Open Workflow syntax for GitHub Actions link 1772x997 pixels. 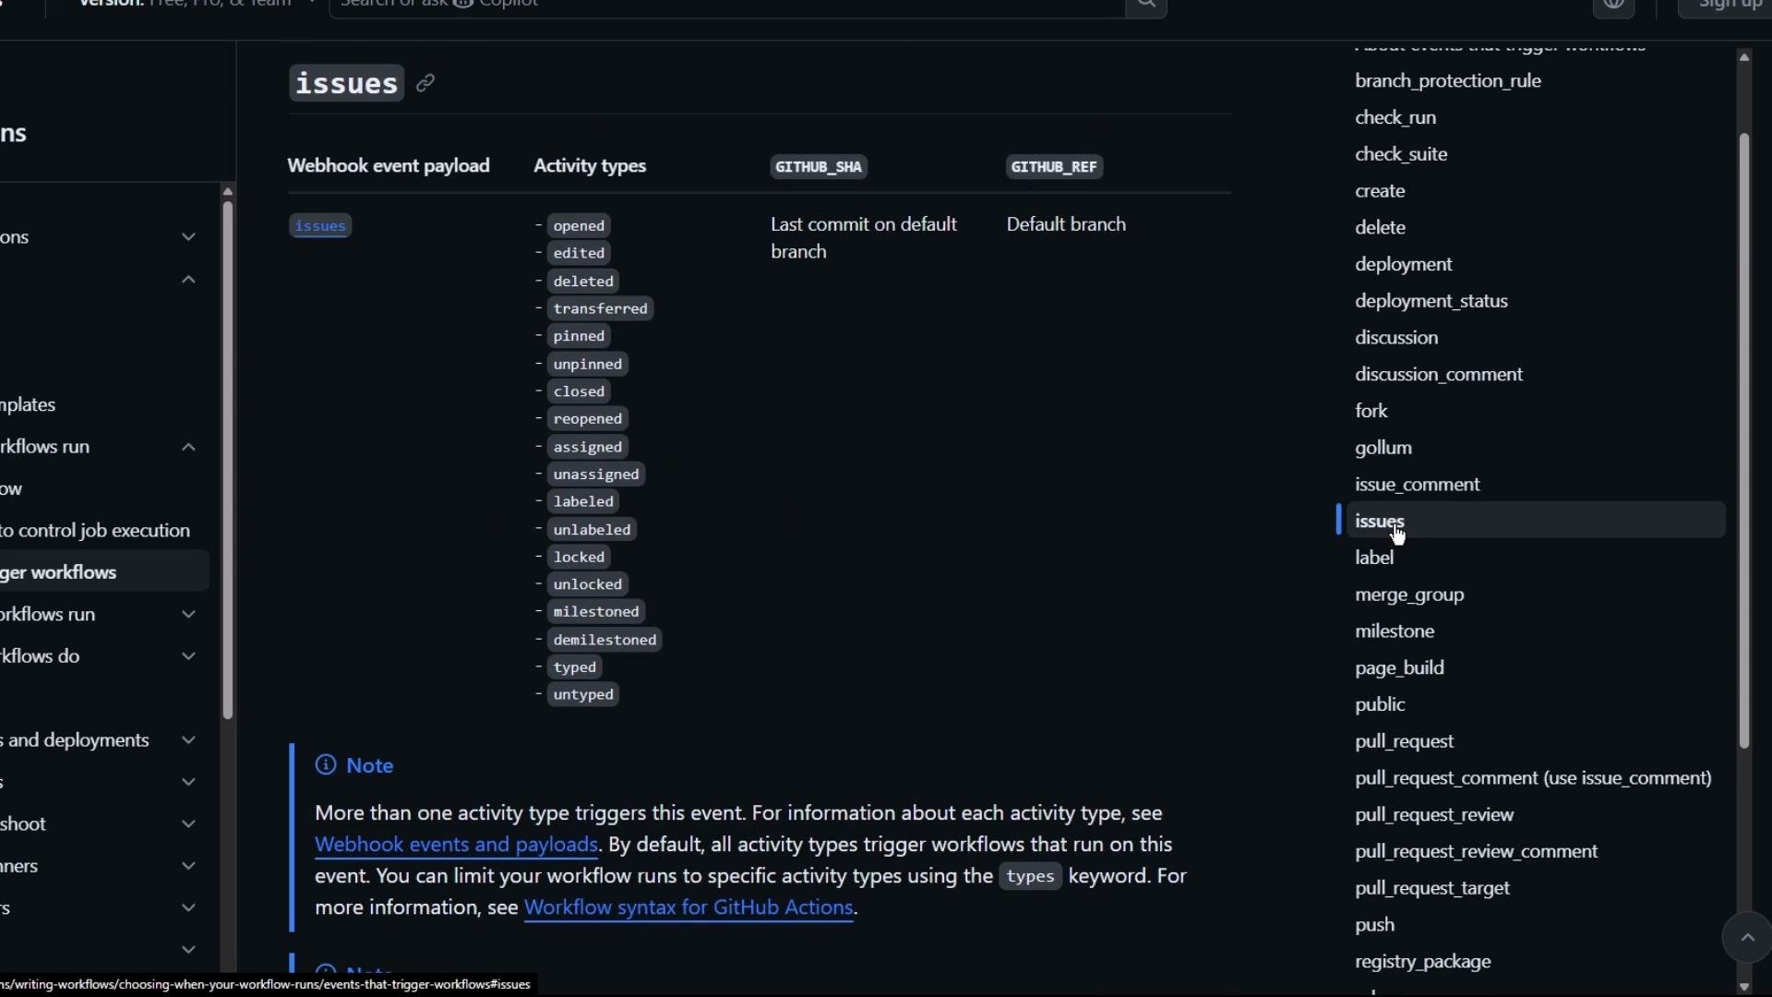click(688, 907)
